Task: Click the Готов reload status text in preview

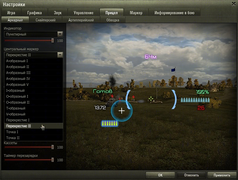Action: tap(102, 91)
